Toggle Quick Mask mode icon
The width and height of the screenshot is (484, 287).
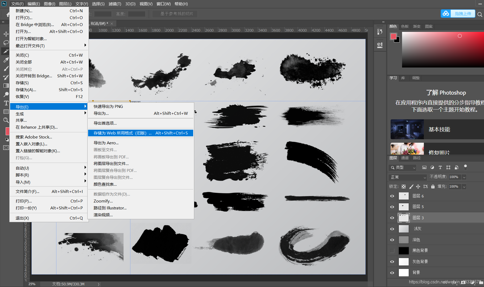(x=6, y=147)
